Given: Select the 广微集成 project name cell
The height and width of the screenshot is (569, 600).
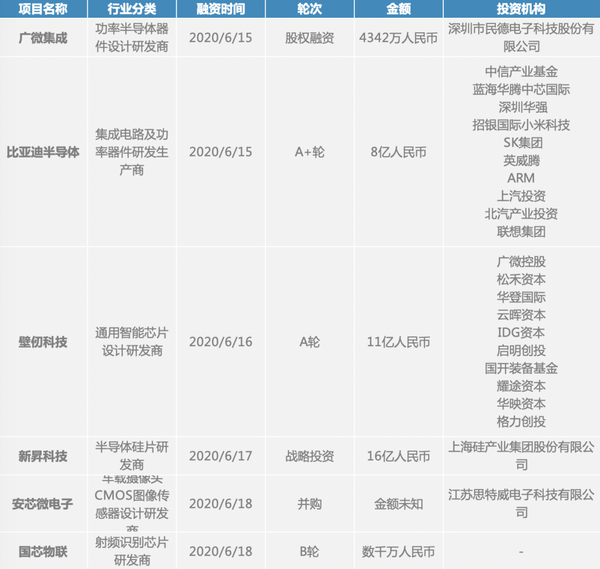Looking at the screenshot, I should click(x=43, y=38).
